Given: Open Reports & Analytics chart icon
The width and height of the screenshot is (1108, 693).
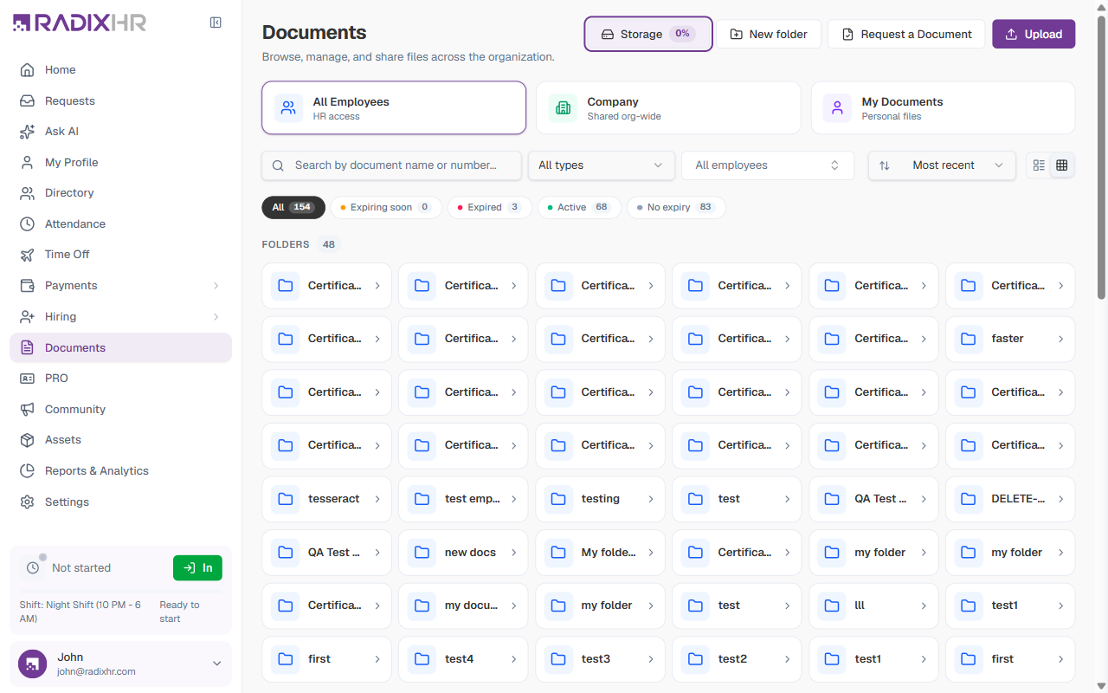Looking at the screenshot, I should point(28,471).
